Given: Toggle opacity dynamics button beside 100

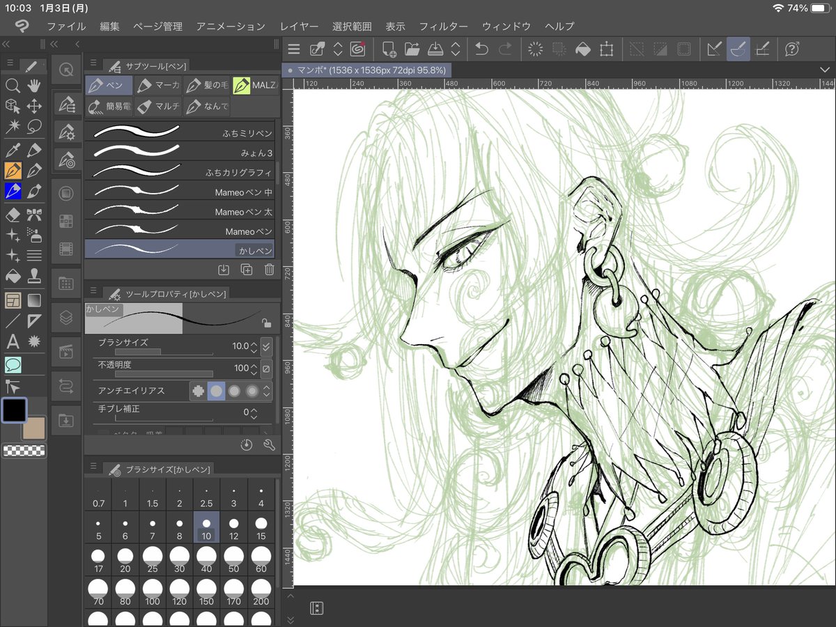Looking at the screenshot, I should click(x=266, y=368).
